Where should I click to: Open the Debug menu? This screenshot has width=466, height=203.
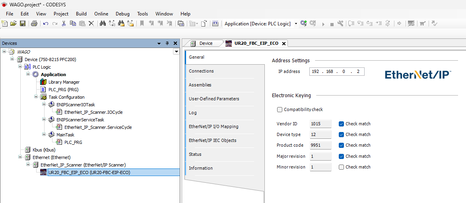(x=123, y=13)
